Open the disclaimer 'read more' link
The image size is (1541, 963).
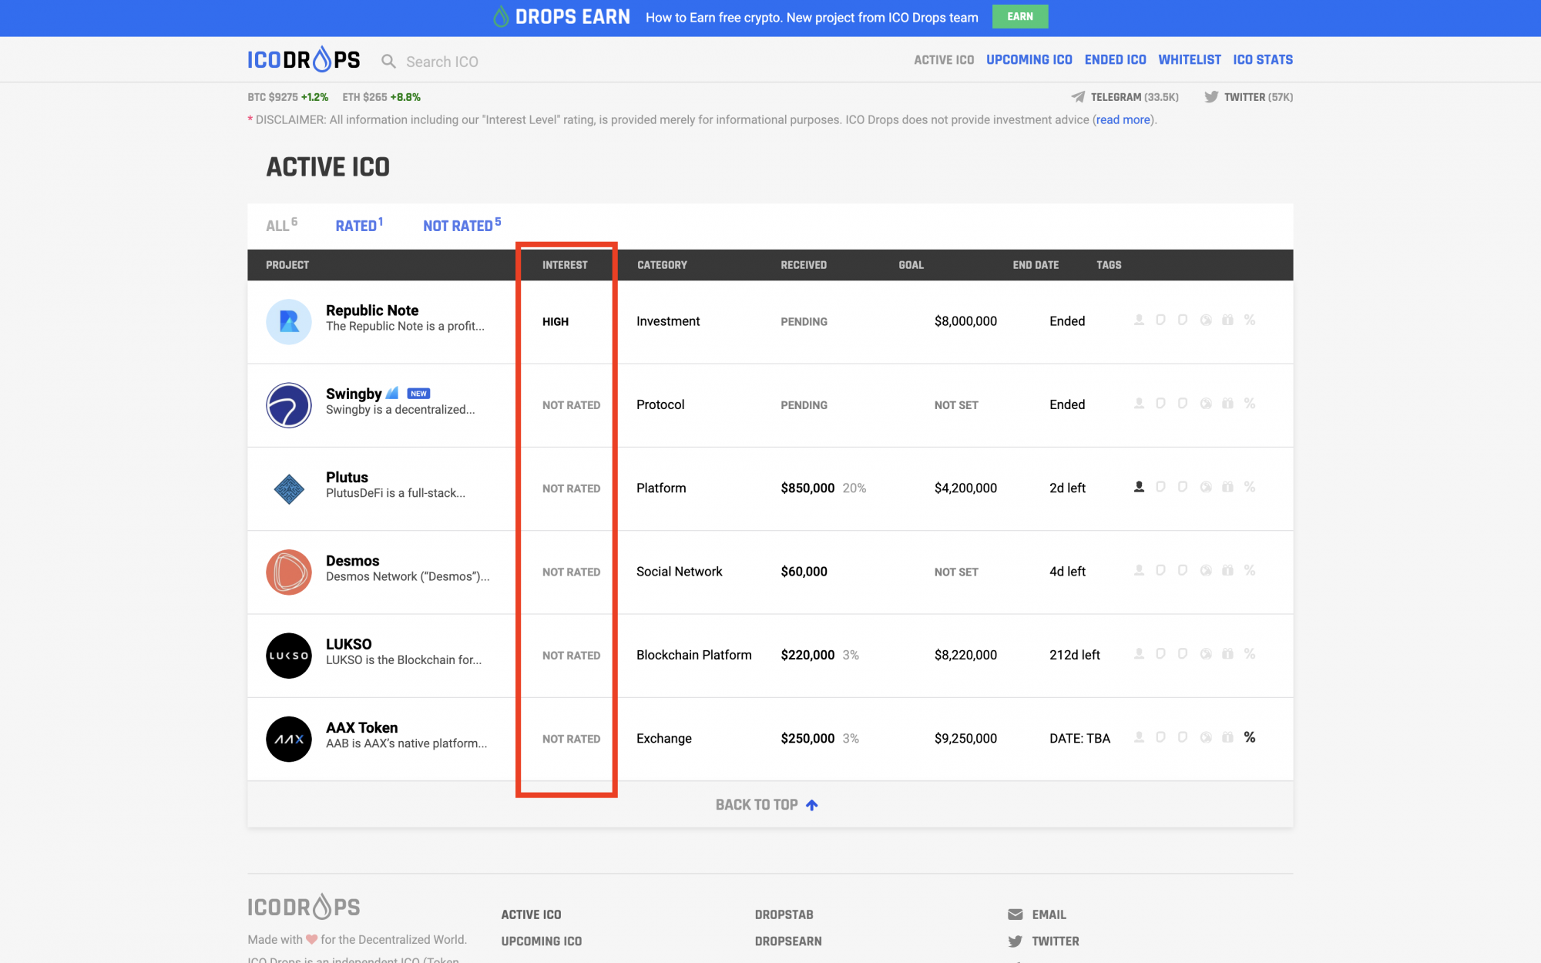click(x=1123, y=119)
